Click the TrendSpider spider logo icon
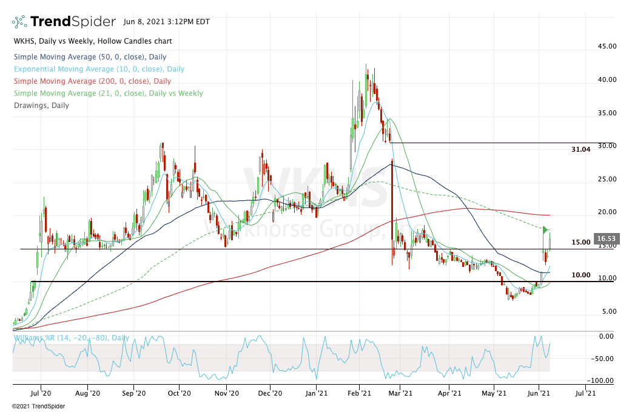Viewport: 632px width, 412px height. [20, 22]
